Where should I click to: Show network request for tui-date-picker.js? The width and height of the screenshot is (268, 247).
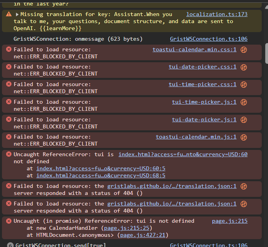(244, 120)
